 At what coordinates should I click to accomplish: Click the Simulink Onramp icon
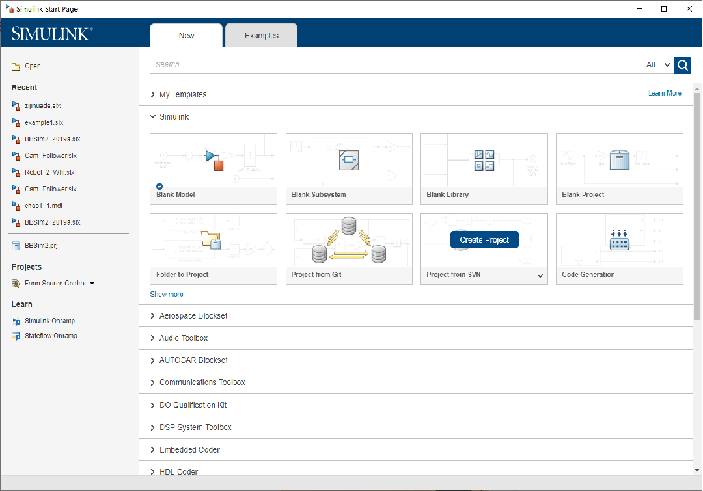point(16,321)
